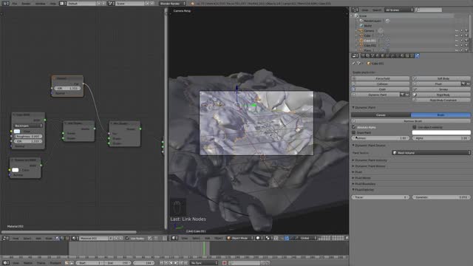Open the Render menu
Screen dimensions: 473x266
pos(26,3)
